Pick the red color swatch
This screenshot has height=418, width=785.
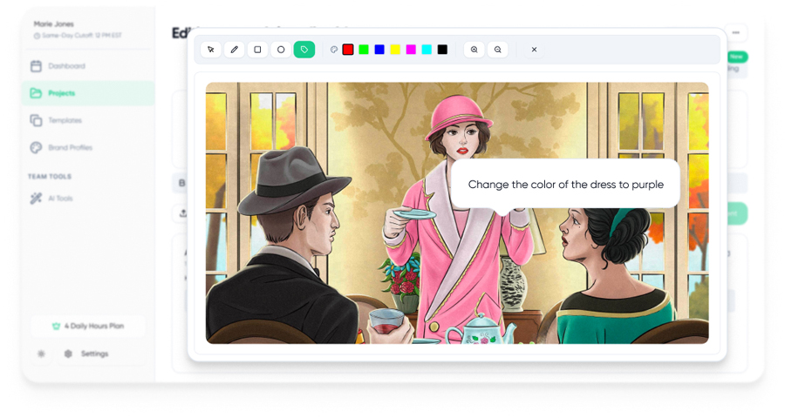(x=348, y=50)
